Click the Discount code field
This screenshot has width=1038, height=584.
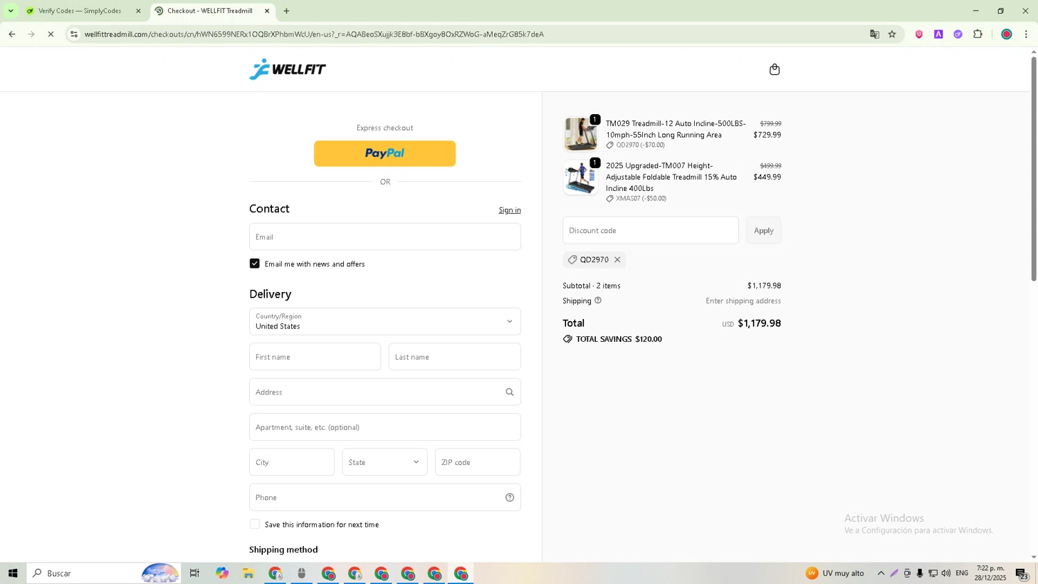pos(650,230)
